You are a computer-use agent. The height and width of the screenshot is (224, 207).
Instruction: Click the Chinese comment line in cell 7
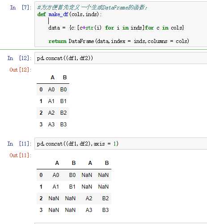(x=92, y=7)
